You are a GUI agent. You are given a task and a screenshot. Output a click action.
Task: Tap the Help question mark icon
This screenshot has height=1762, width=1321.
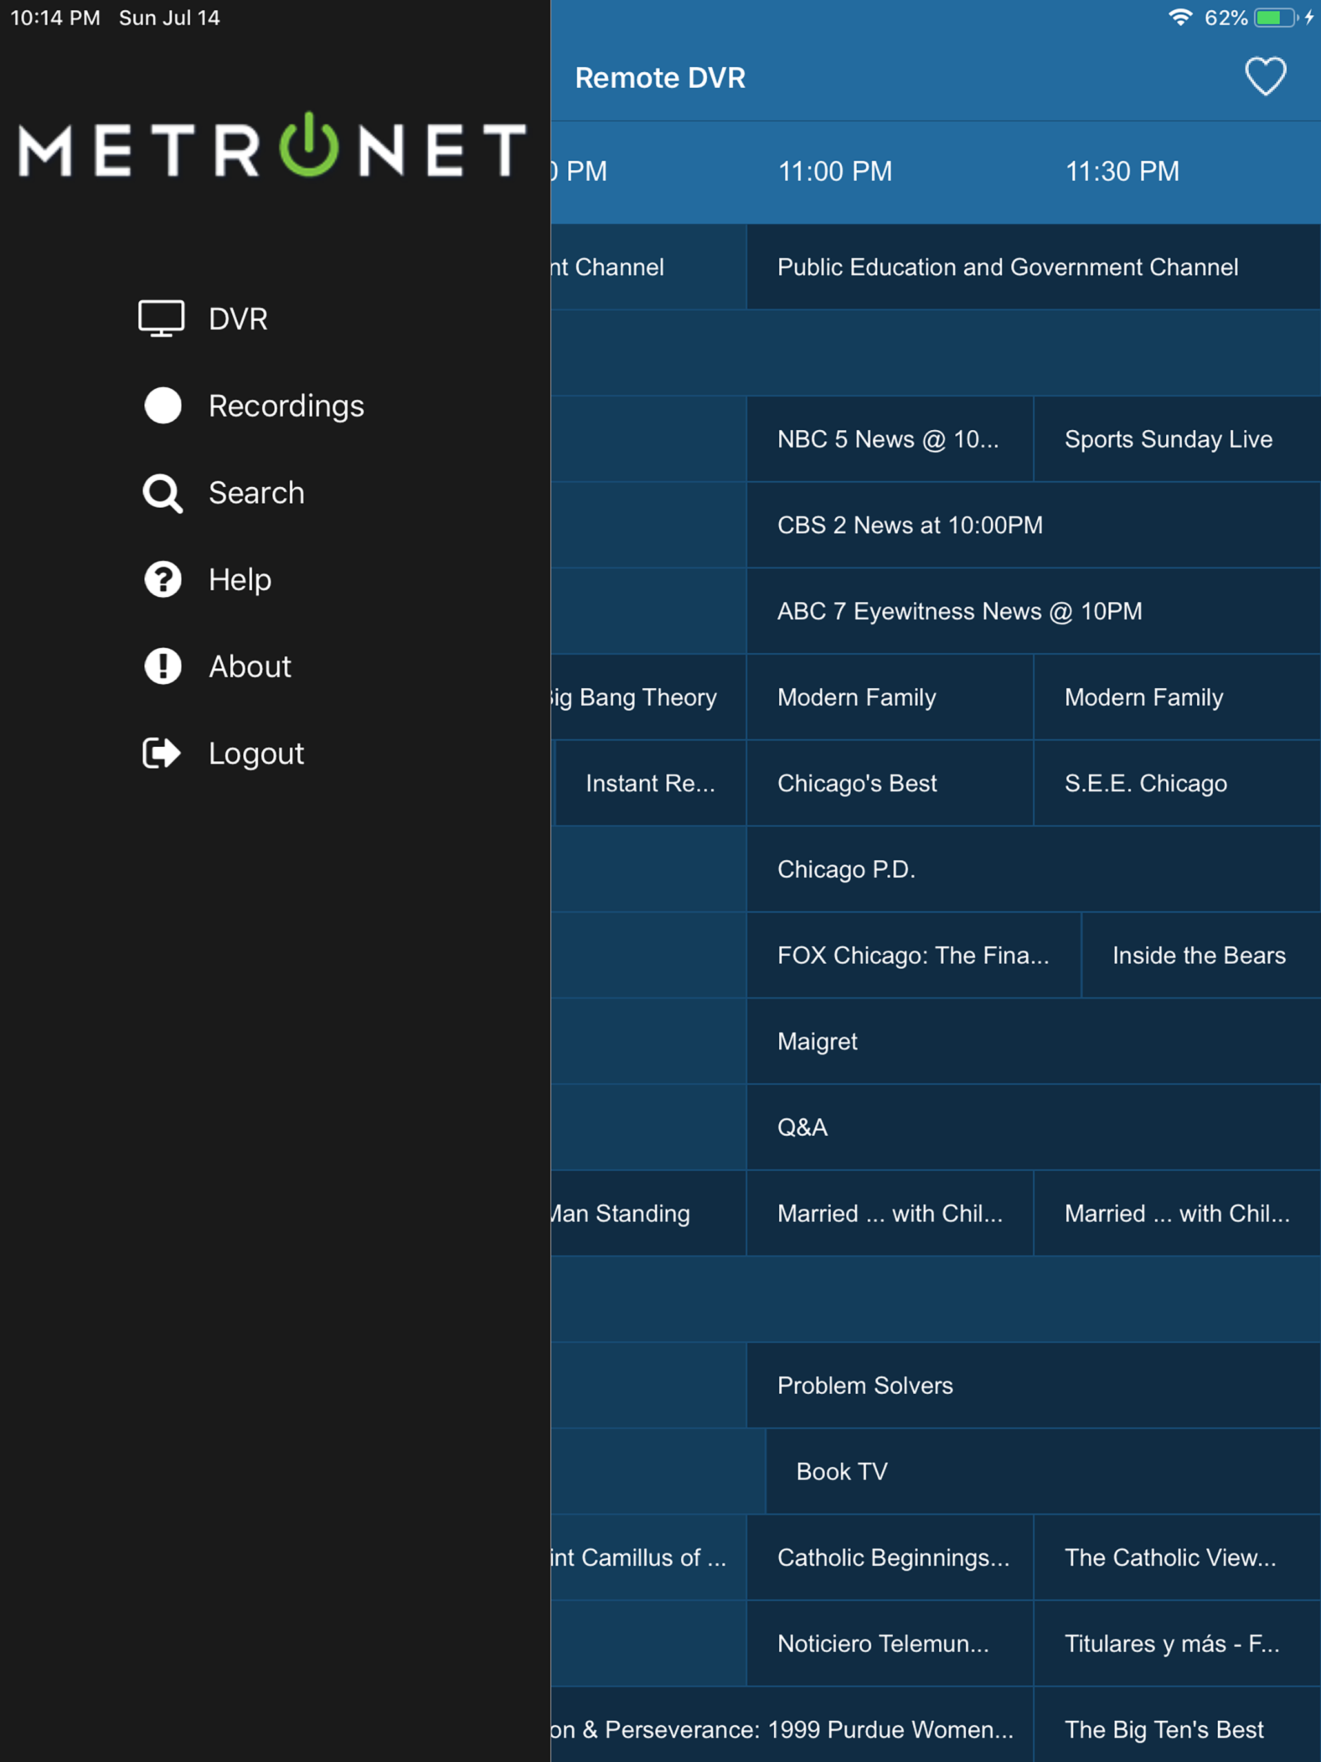pos(163,579)
